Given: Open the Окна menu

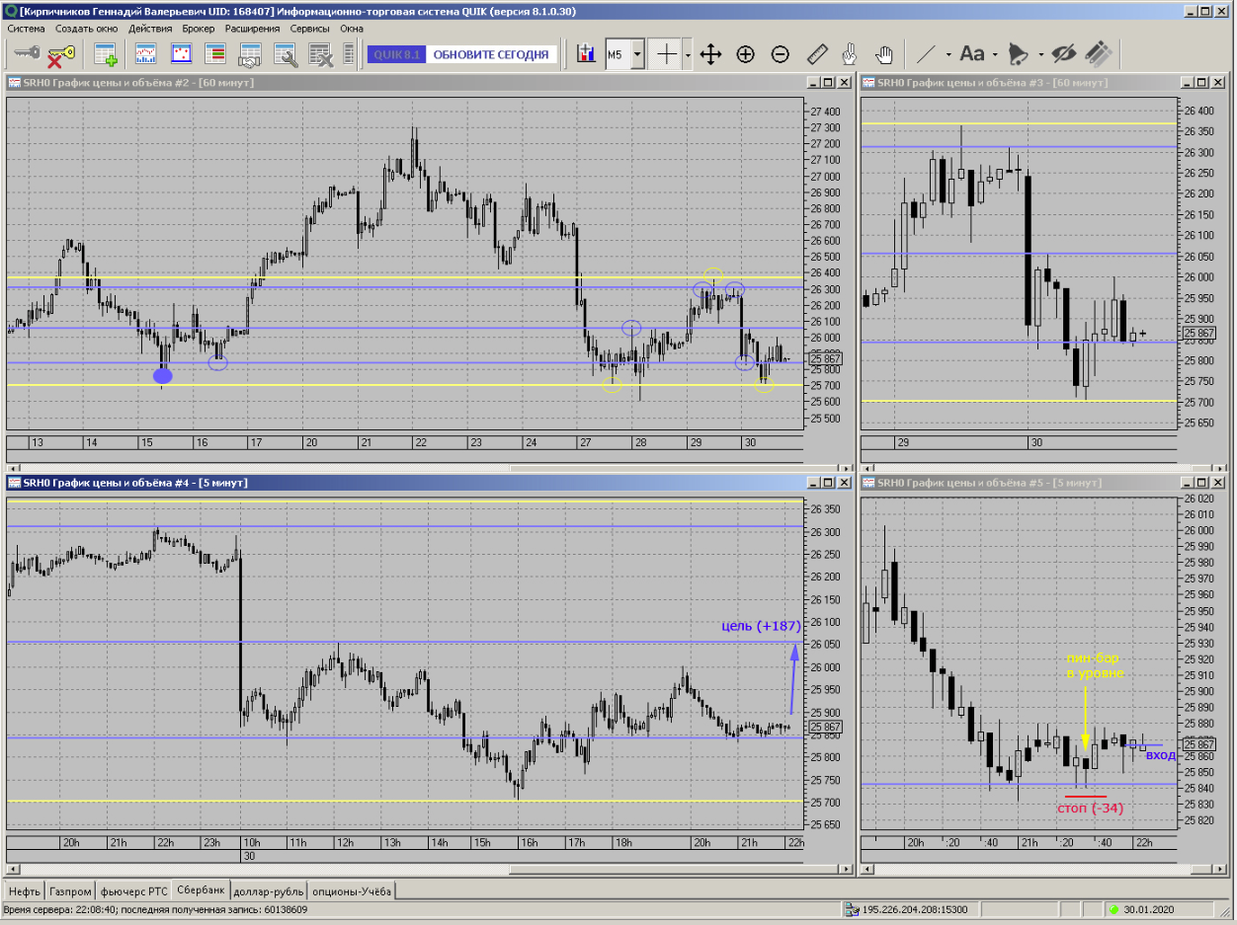Looking at the screenshot, I should click(x=353, y=29).
